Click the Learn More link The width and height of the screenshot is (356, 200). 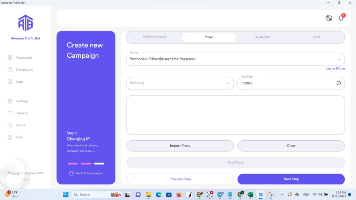coord(335,68)
